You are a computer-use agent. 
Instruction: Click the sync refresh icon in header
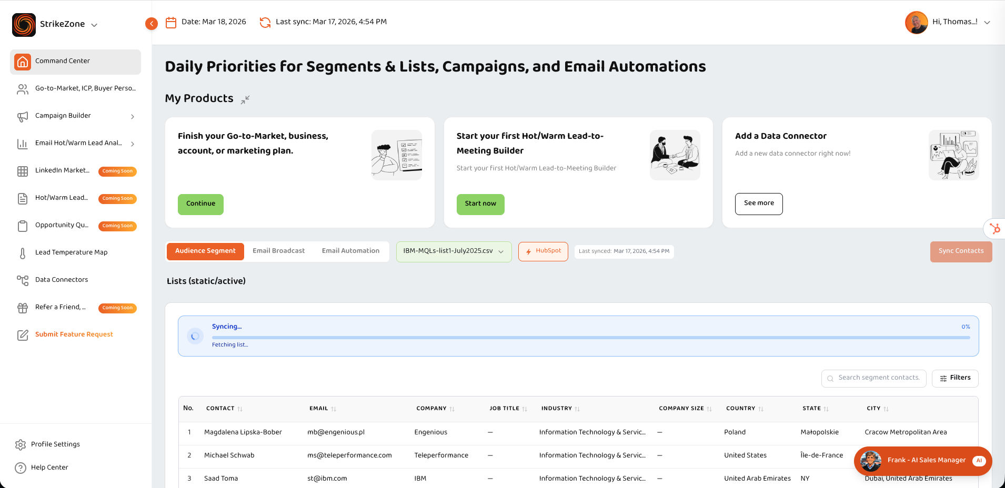[x=265, y=23]
